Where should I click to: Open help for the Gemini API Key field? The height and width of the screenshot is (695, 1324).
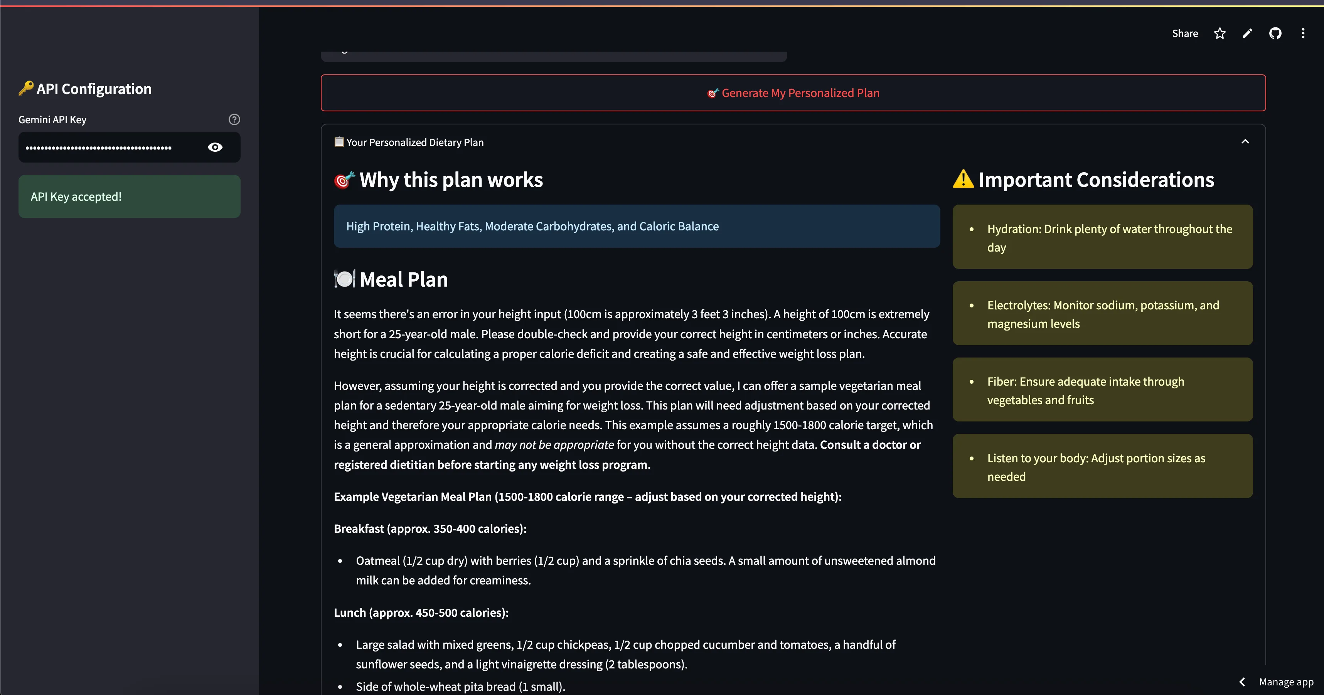[234, 119]
